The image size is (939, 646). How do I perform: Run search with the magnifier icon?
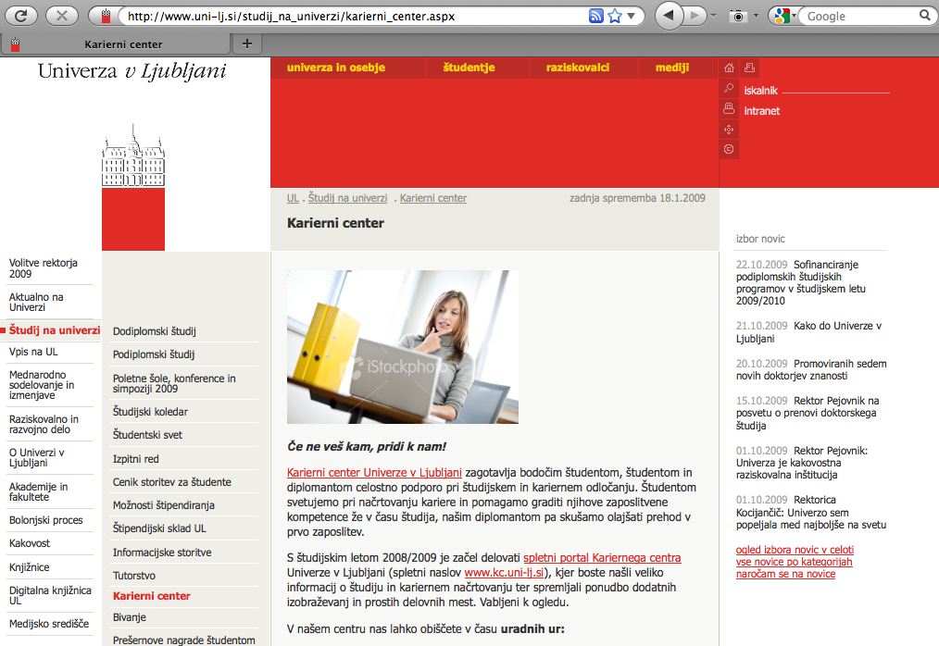coord(925,16)
